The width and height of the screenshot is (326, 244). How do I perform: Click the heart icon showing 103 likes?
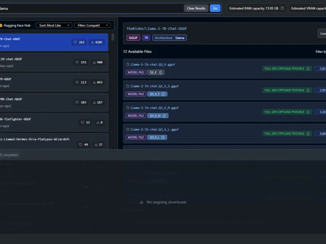77,102
